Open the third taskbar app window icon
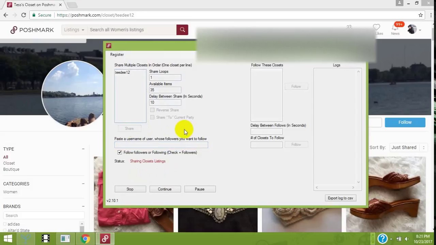Screen dimensions: 436x245 pyautogui.click(x=65, y=239)
